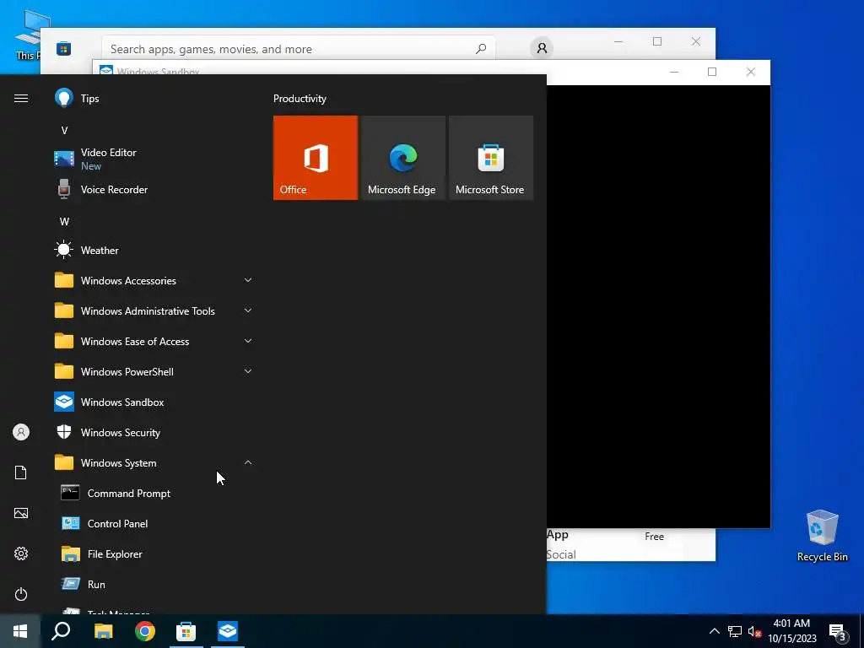Open the Weather app
Viewport: 864px width, 648px height.
154,250
